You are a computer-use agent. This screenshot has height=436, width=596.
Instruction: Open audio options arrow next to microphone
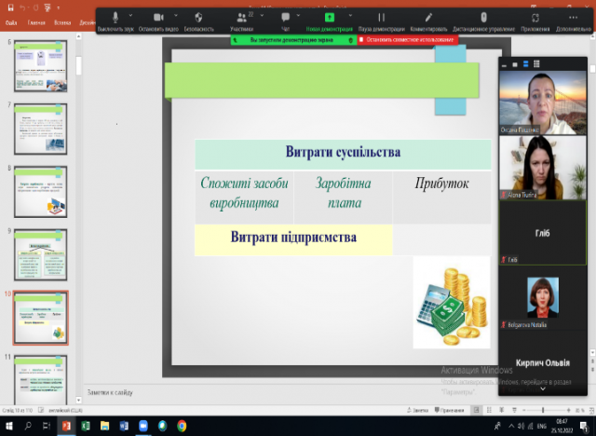pyautogui.click(x=130, y=16)
